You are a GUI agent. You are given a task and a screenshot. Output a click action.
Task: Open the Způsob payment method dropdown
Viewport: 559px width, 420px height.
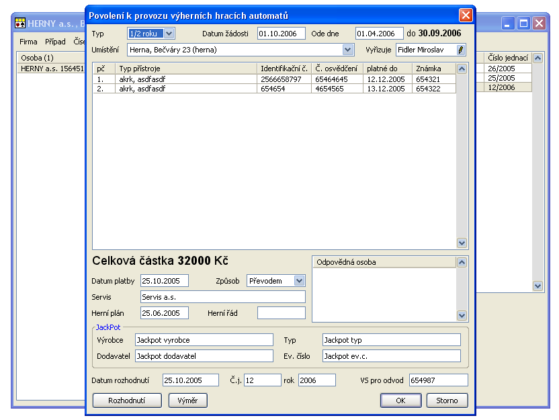point(299,281)
